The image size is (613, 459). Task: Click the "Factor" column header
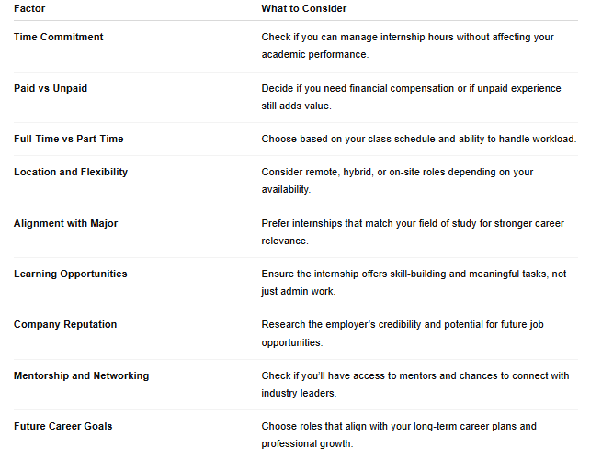(x=29, y=8)
